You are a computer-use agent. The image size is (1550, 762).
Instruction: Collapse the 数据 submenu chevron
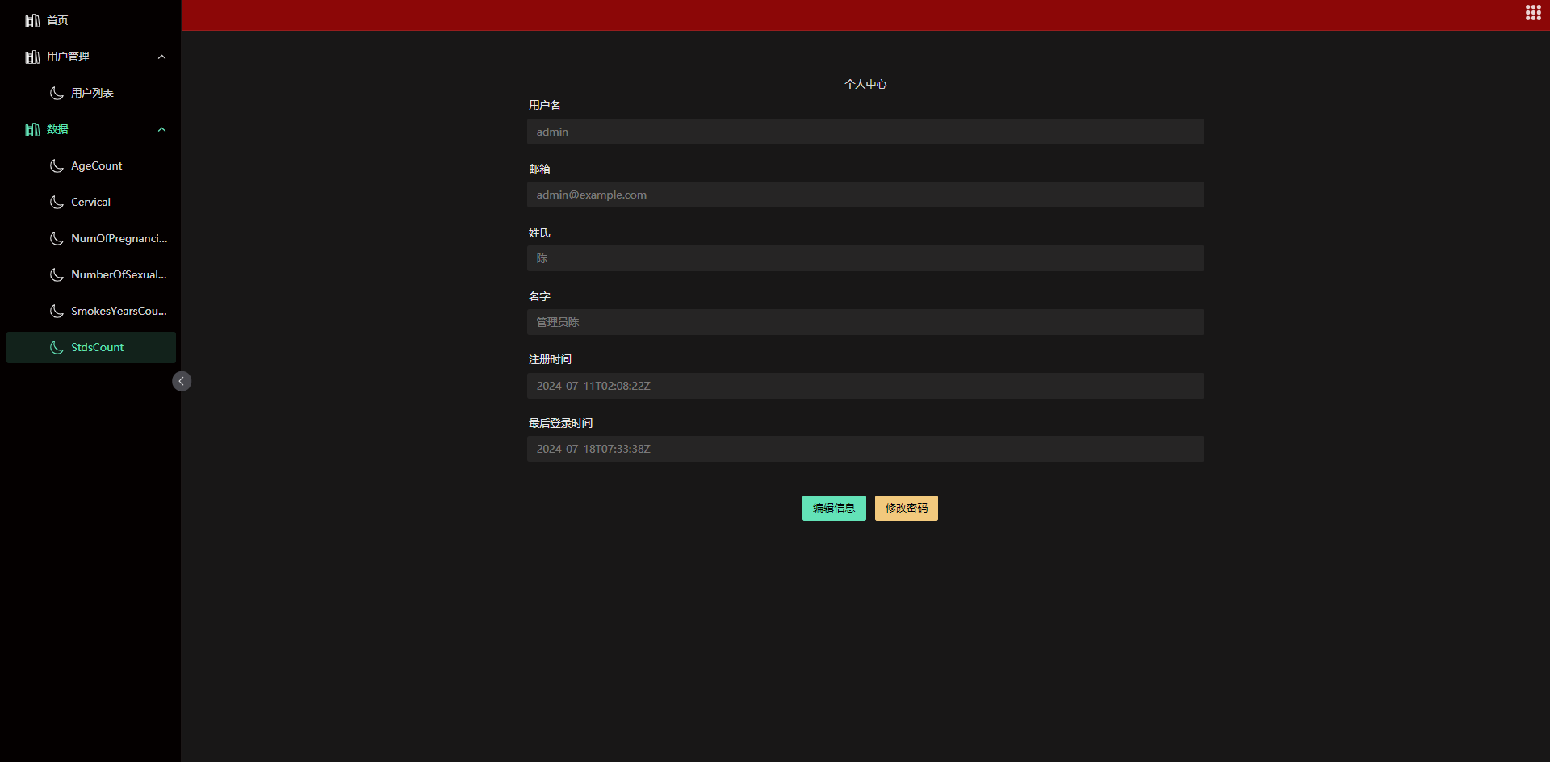pyautogui.click(x=161, y=129)
